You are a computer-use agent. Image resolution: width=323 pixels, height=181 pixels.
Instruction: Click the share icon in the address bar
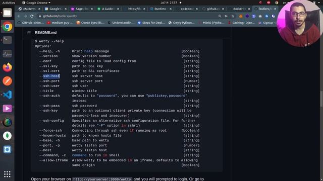tap(226, 16)
